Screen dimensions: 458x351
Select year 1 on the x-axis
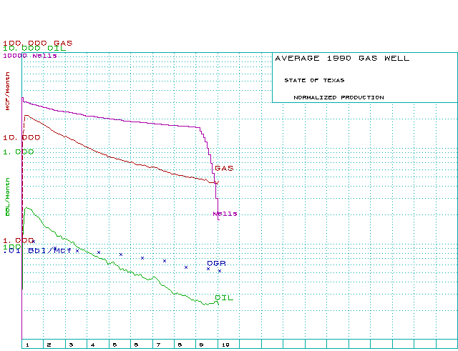pos(27,345)
